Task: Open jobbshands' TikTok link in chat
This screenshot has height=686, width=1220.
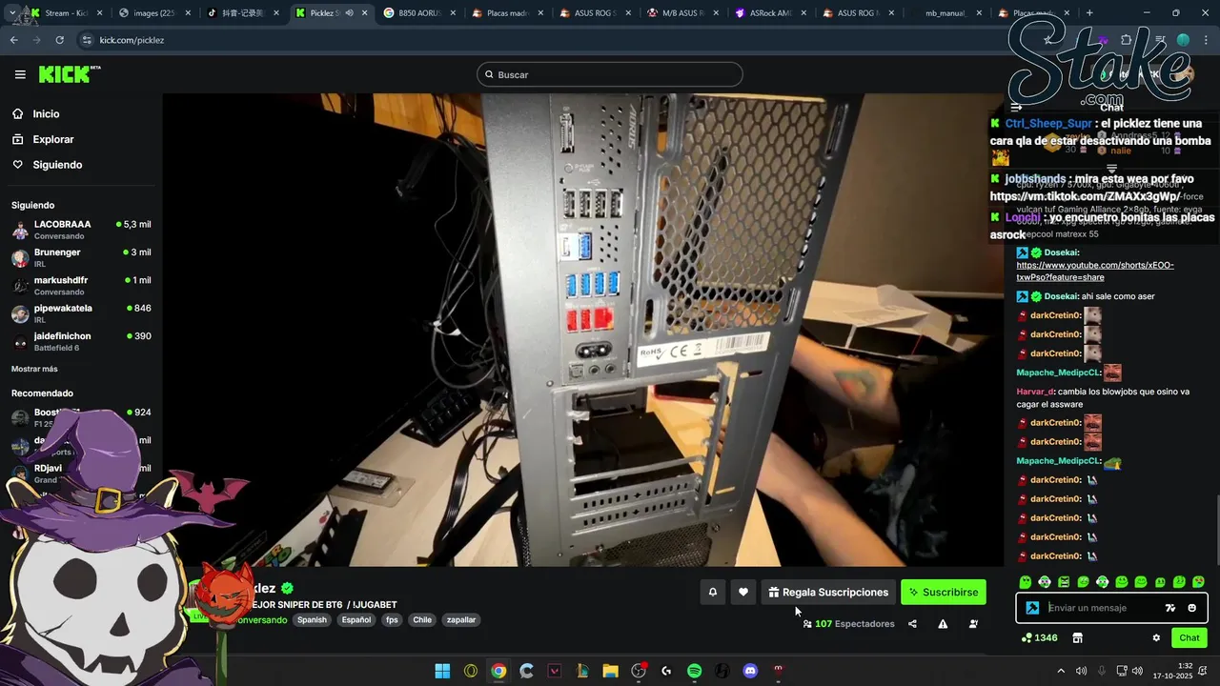Action: (x=1086, y=196)
